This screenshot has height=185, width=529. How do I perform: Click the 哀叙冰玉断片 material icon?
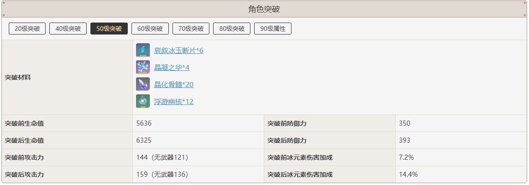143,50
